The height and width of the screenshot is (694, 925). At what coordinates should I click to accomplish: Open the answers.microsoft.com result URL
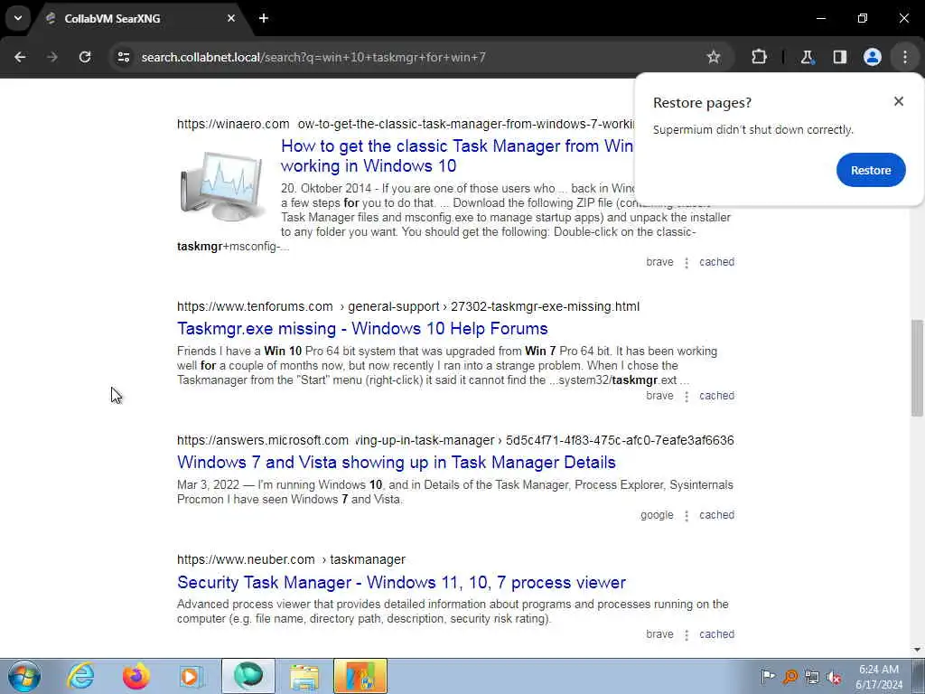(455, 440)
